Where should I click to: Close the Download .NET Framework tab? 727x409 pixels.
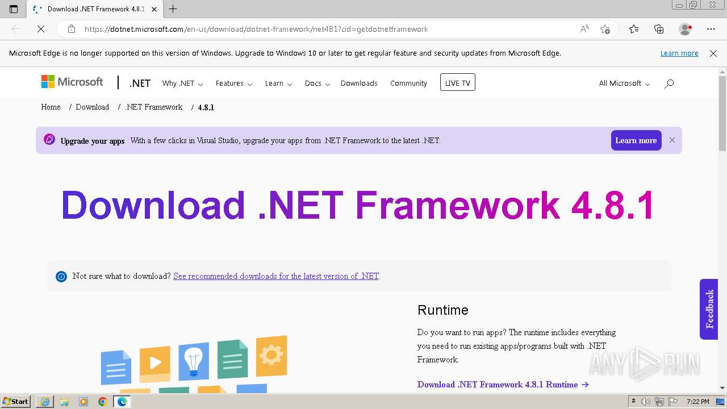click(154, 9)
